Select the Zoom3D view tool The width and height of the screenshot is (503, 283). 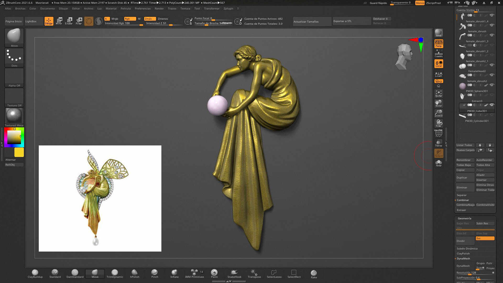point(439,113)
